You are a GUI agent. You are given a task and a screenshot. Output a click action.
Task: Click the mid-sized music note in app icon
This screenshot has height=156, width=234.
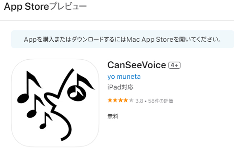(35, 106)
